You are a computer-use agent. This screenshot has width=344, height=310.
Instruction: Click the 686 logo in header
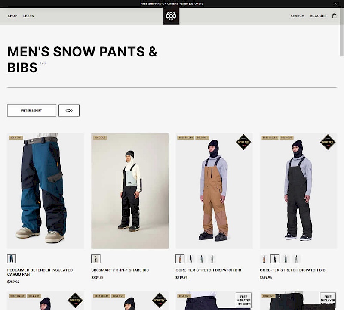[171, 16]
